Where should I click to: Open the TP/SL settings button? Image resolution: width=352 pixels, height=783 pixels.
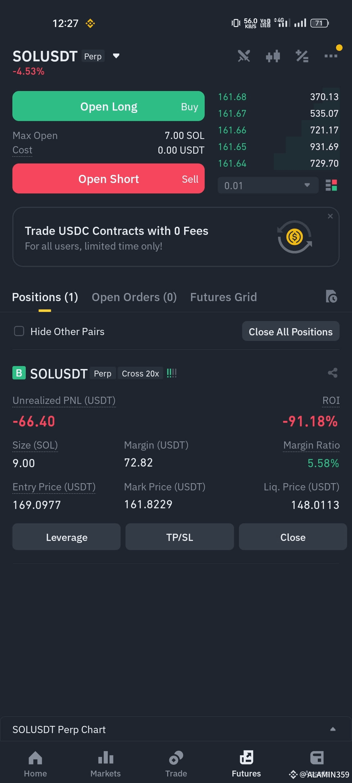(x=180, y=537)
